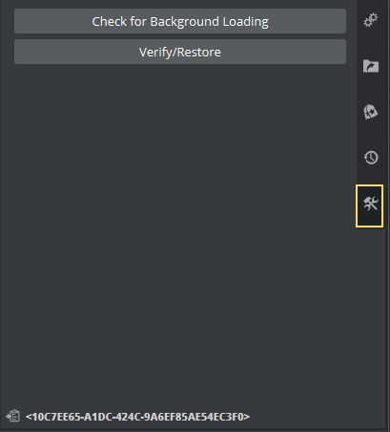390x432 pixels.
Task: Click the Verify/Restore button
Action: (180, 52)
